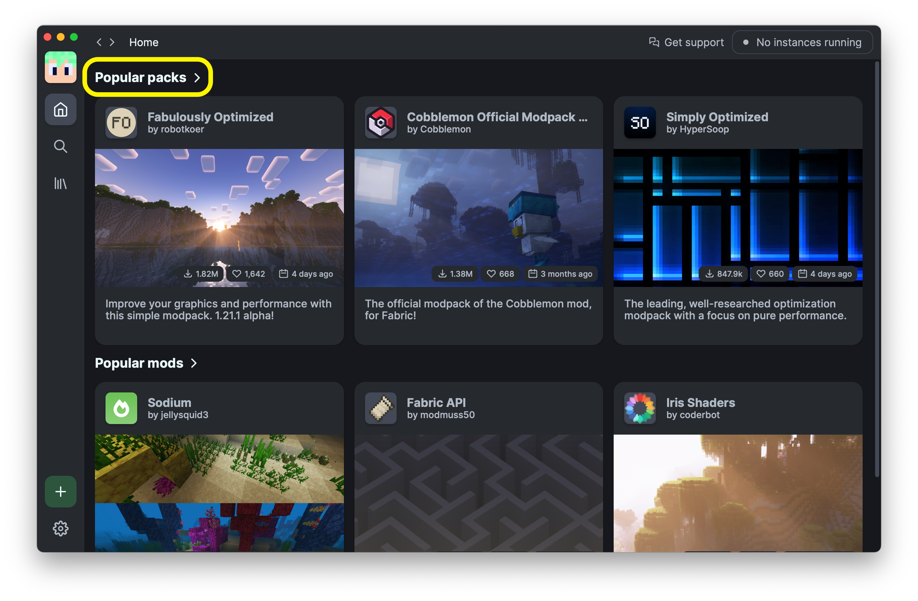The height and width of the screenshot is (601, 918).
Task: Click author text by robotkoer
Action: coord(175,129)
